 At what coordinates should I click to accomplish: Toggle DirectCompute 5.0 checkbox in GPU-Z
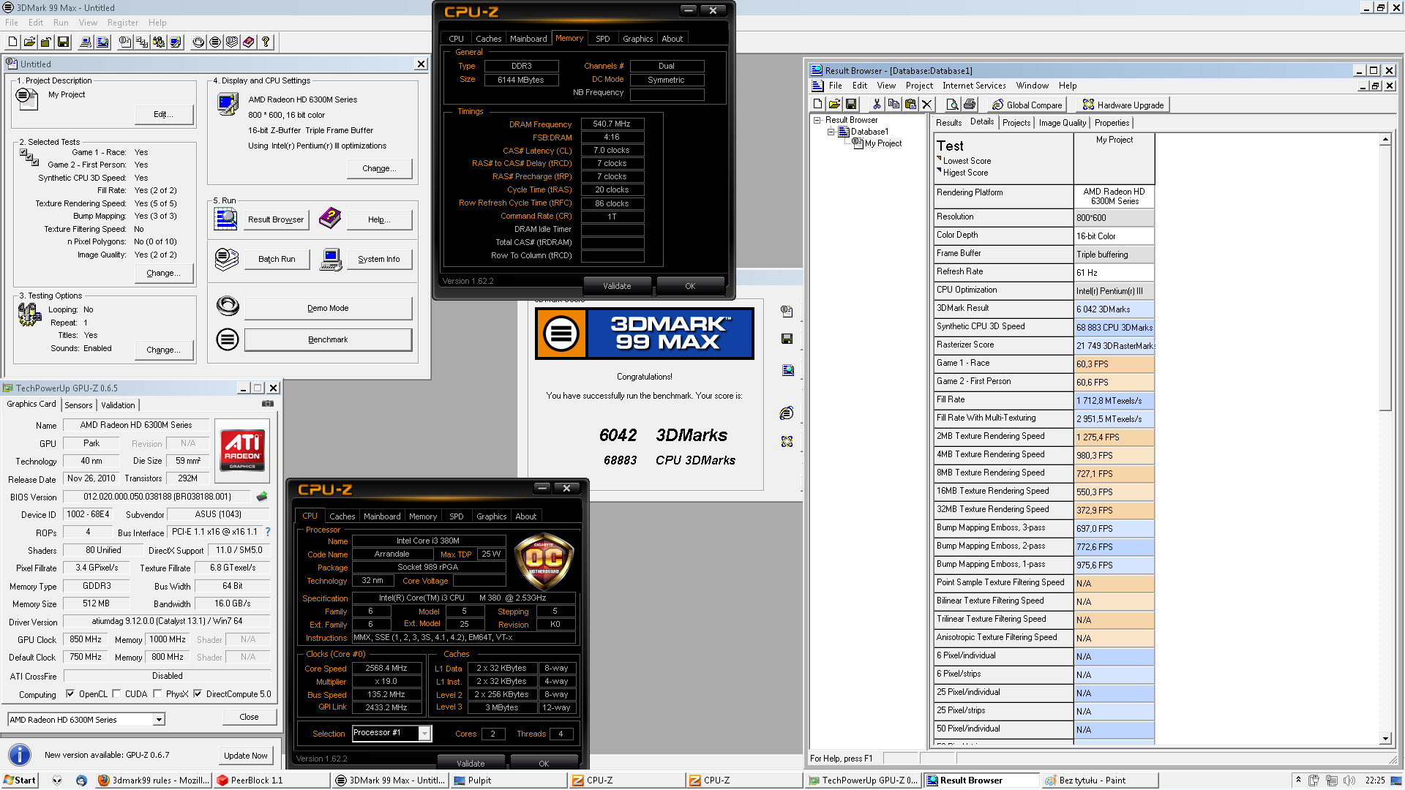[x=198, y=694]
